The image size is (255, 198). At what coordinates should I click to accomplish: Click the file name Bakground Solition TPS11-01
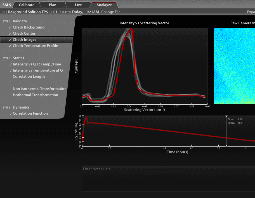pos(33,12)
